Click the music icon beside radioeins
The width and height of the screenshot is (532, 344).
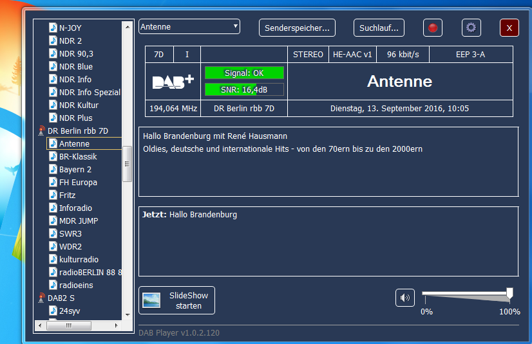pos(53,285)
